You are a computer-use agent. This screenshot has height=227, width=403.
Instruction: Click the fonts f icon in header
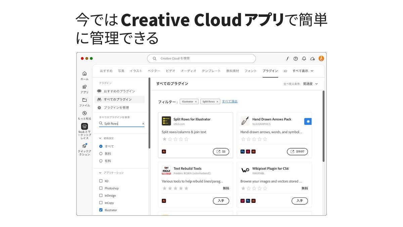pyautogui.click(x=287, y=59)
